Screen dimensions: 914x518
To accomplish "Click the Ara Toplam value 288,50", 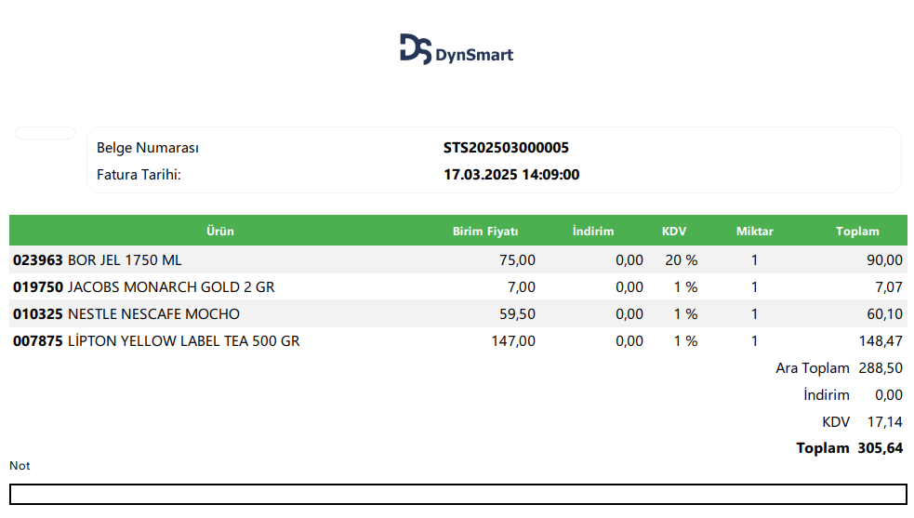I will (880, 368).
